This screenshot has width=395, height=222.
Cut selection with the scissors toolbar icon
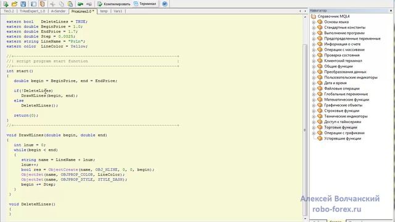point(52,4)
